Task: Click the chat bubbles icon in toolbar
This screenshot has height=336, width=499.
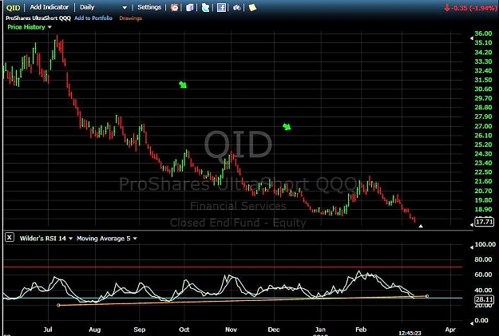Action: (237, 7)
